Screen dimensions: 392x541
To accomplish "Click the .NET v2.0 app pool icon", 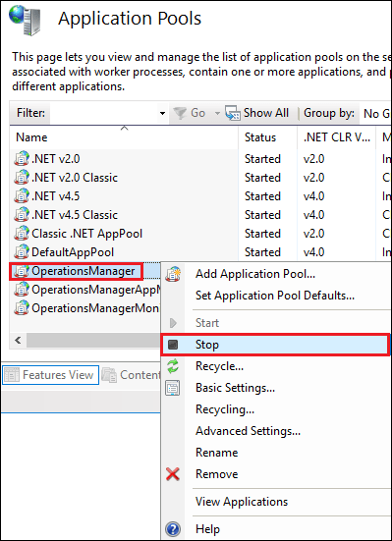I will [x=22, y=159].
